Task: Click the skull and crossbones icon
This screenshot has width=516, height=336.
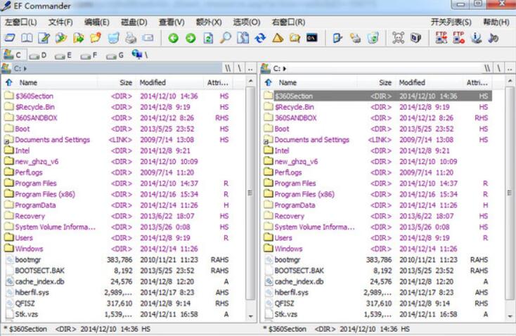Action: pos(398,38)
